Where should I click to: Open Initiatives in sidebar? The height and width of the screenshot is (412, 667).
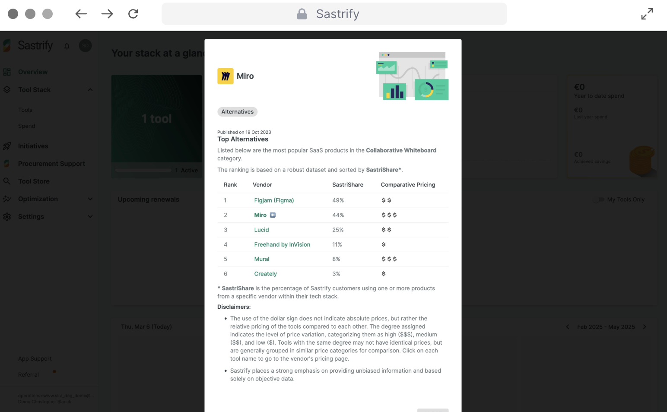[33, 146]
